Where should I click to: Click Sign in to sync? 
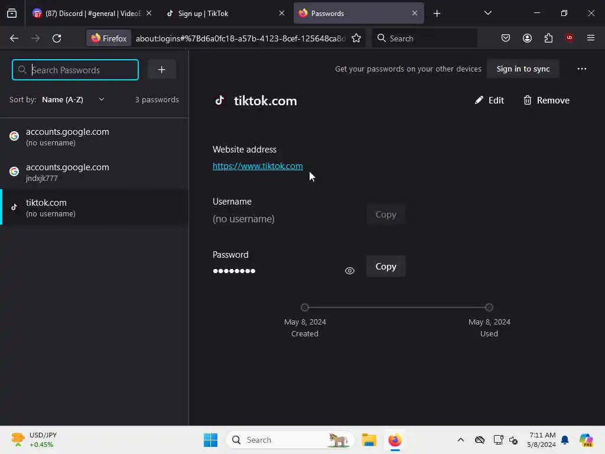[x=523, y=69]
